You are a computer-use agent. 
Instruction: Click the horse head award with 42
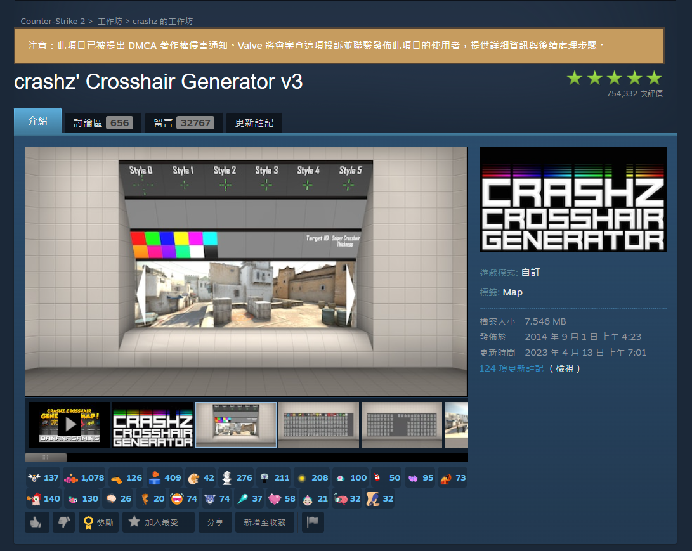[x=201, y=478]
